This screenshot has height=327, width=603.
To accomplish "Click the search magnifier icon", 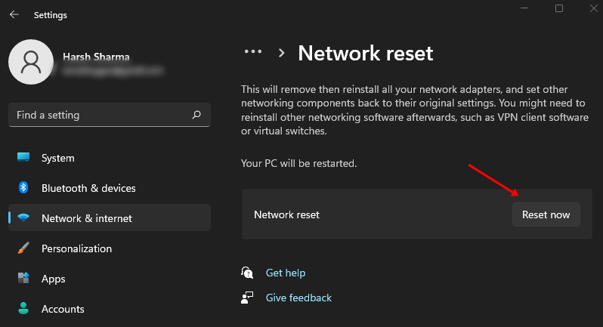I will point(196,115).
